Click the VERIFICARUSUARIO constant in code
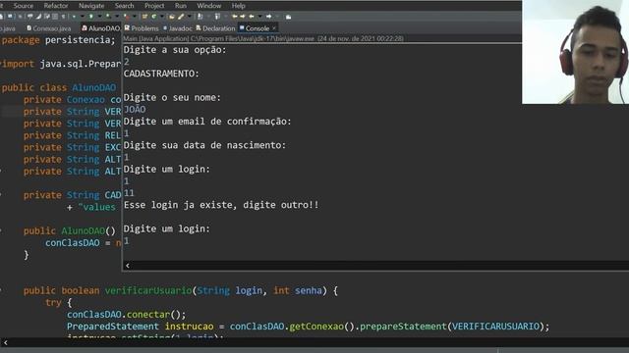 495,327
